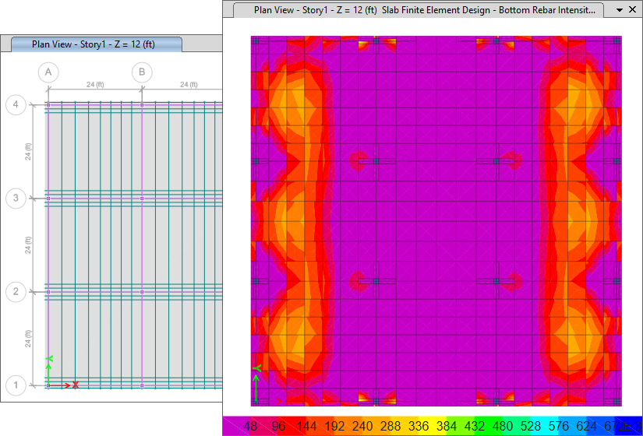Click grid line bubble 4
643x436 pixels.
16,104
